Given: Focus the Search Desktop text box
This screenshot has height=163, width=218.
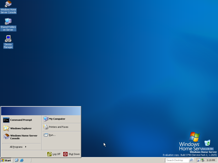Looking at the screenshot, I should pyautogui.click(x=177, y=160).
